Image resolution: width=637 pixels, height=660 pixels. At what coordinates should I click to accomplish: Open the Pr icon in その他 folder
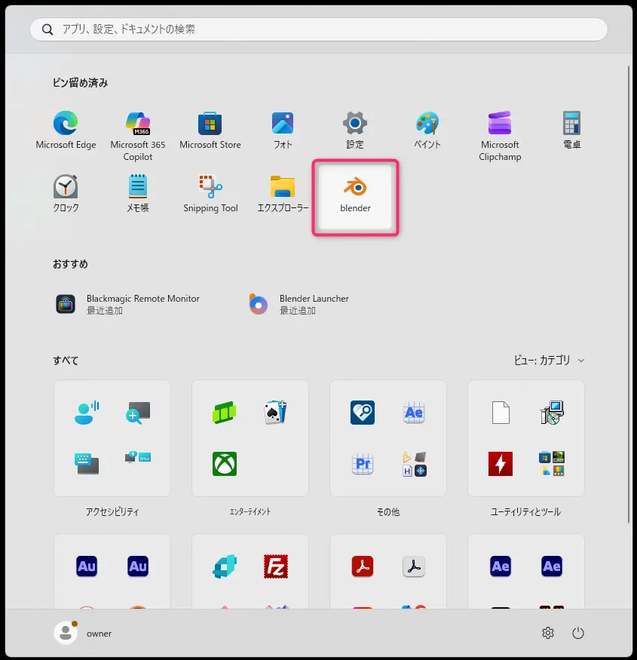pos(363,464)
